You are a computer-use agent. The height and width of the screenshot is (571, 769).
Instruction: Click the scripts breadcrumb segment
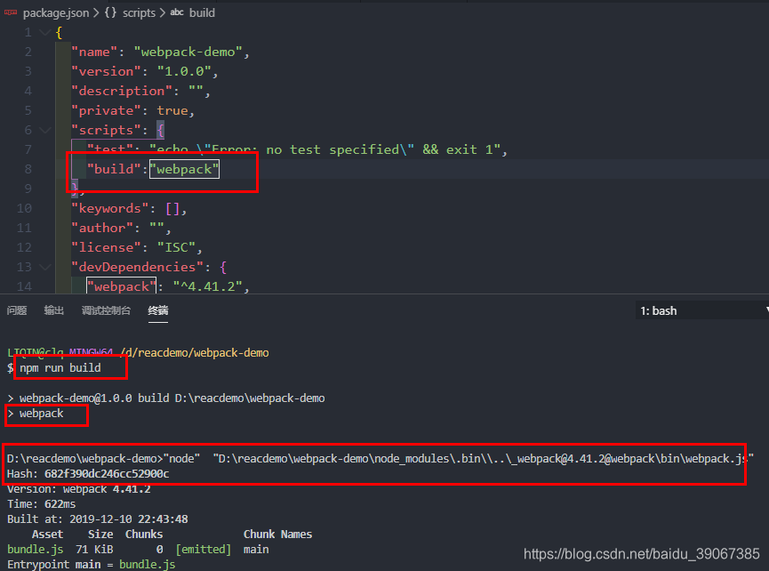pos(139,12)
